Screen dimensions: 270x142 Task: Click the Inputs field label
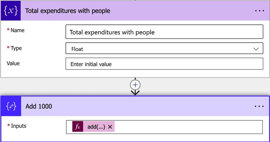coord(18,126)
